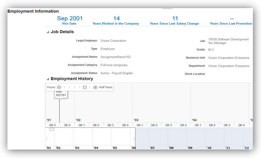Click the small event box in overview timeline
This screenshot has width=261, height=158.
click(x=52, y=129)
